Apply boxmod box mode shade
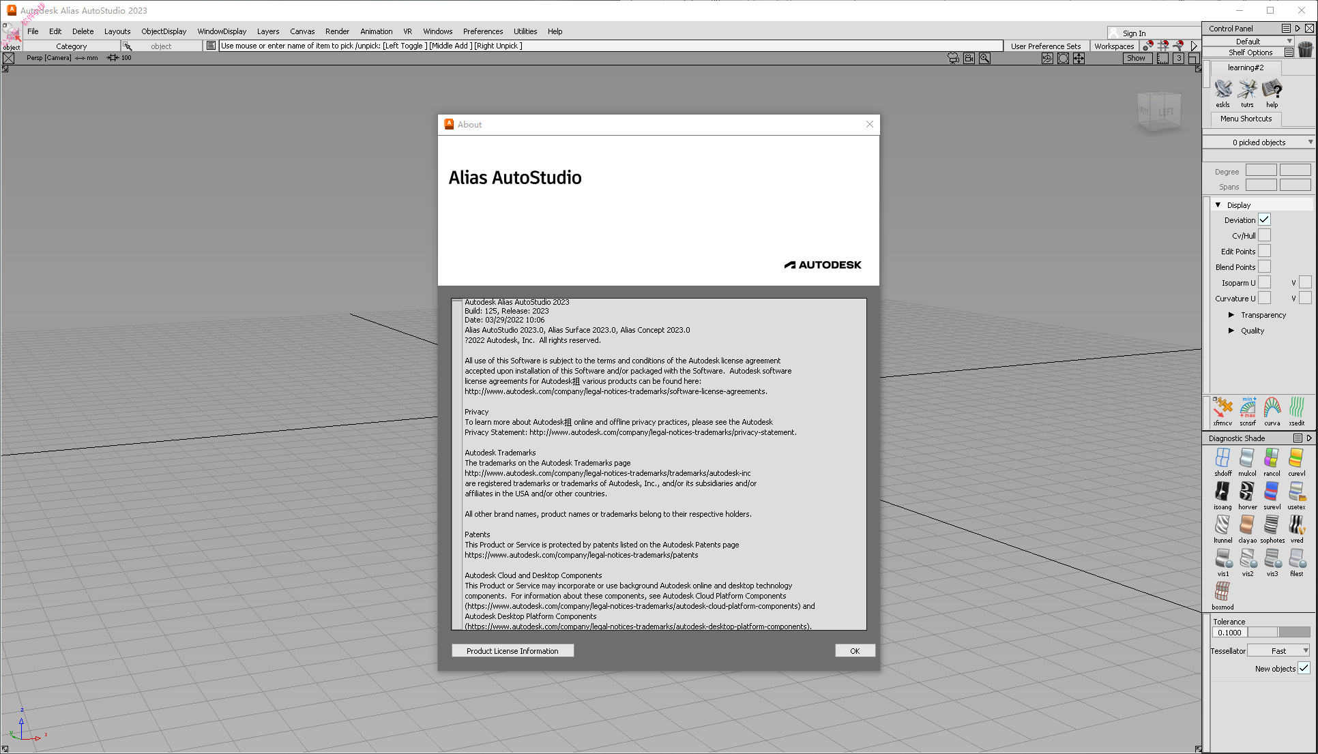Image resolution: width=1318 pixels, height=754 pixels. [x=1222, y=595]
